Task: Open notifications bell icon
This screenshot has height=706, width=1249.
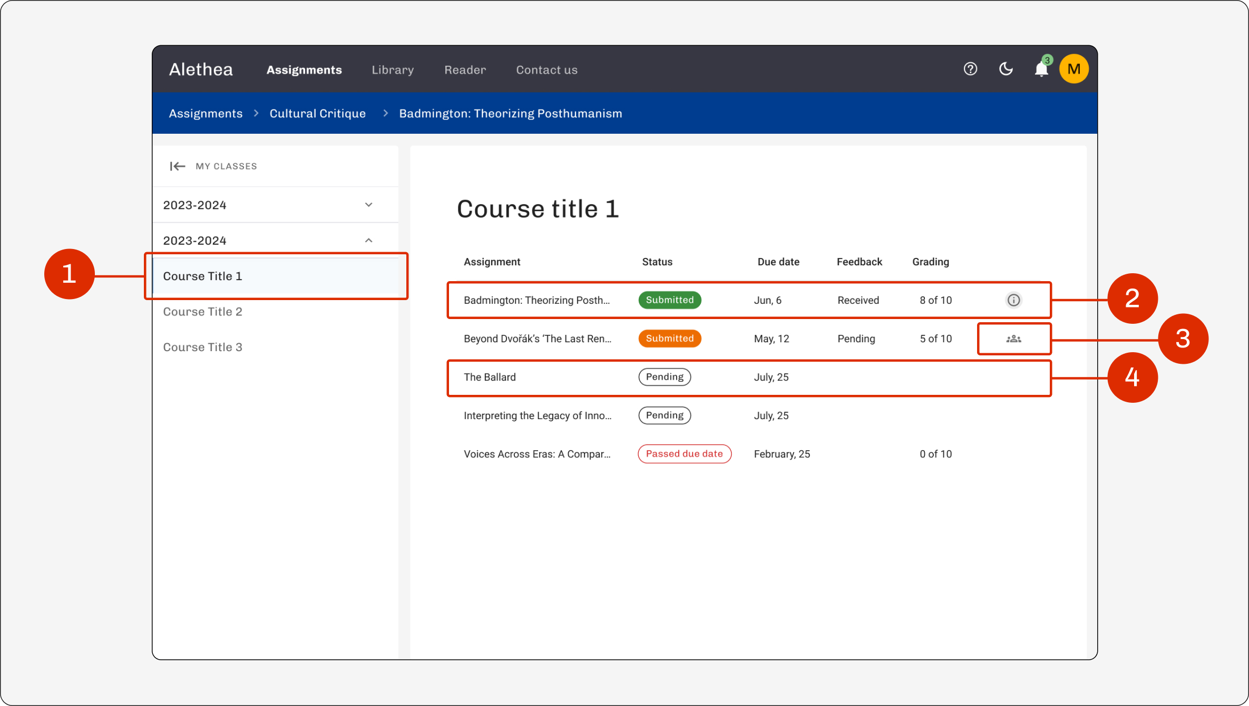Action: [x=1041, y=69]
